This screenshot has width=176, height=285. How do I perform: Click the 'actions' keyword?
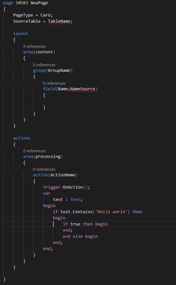point(22,138)
